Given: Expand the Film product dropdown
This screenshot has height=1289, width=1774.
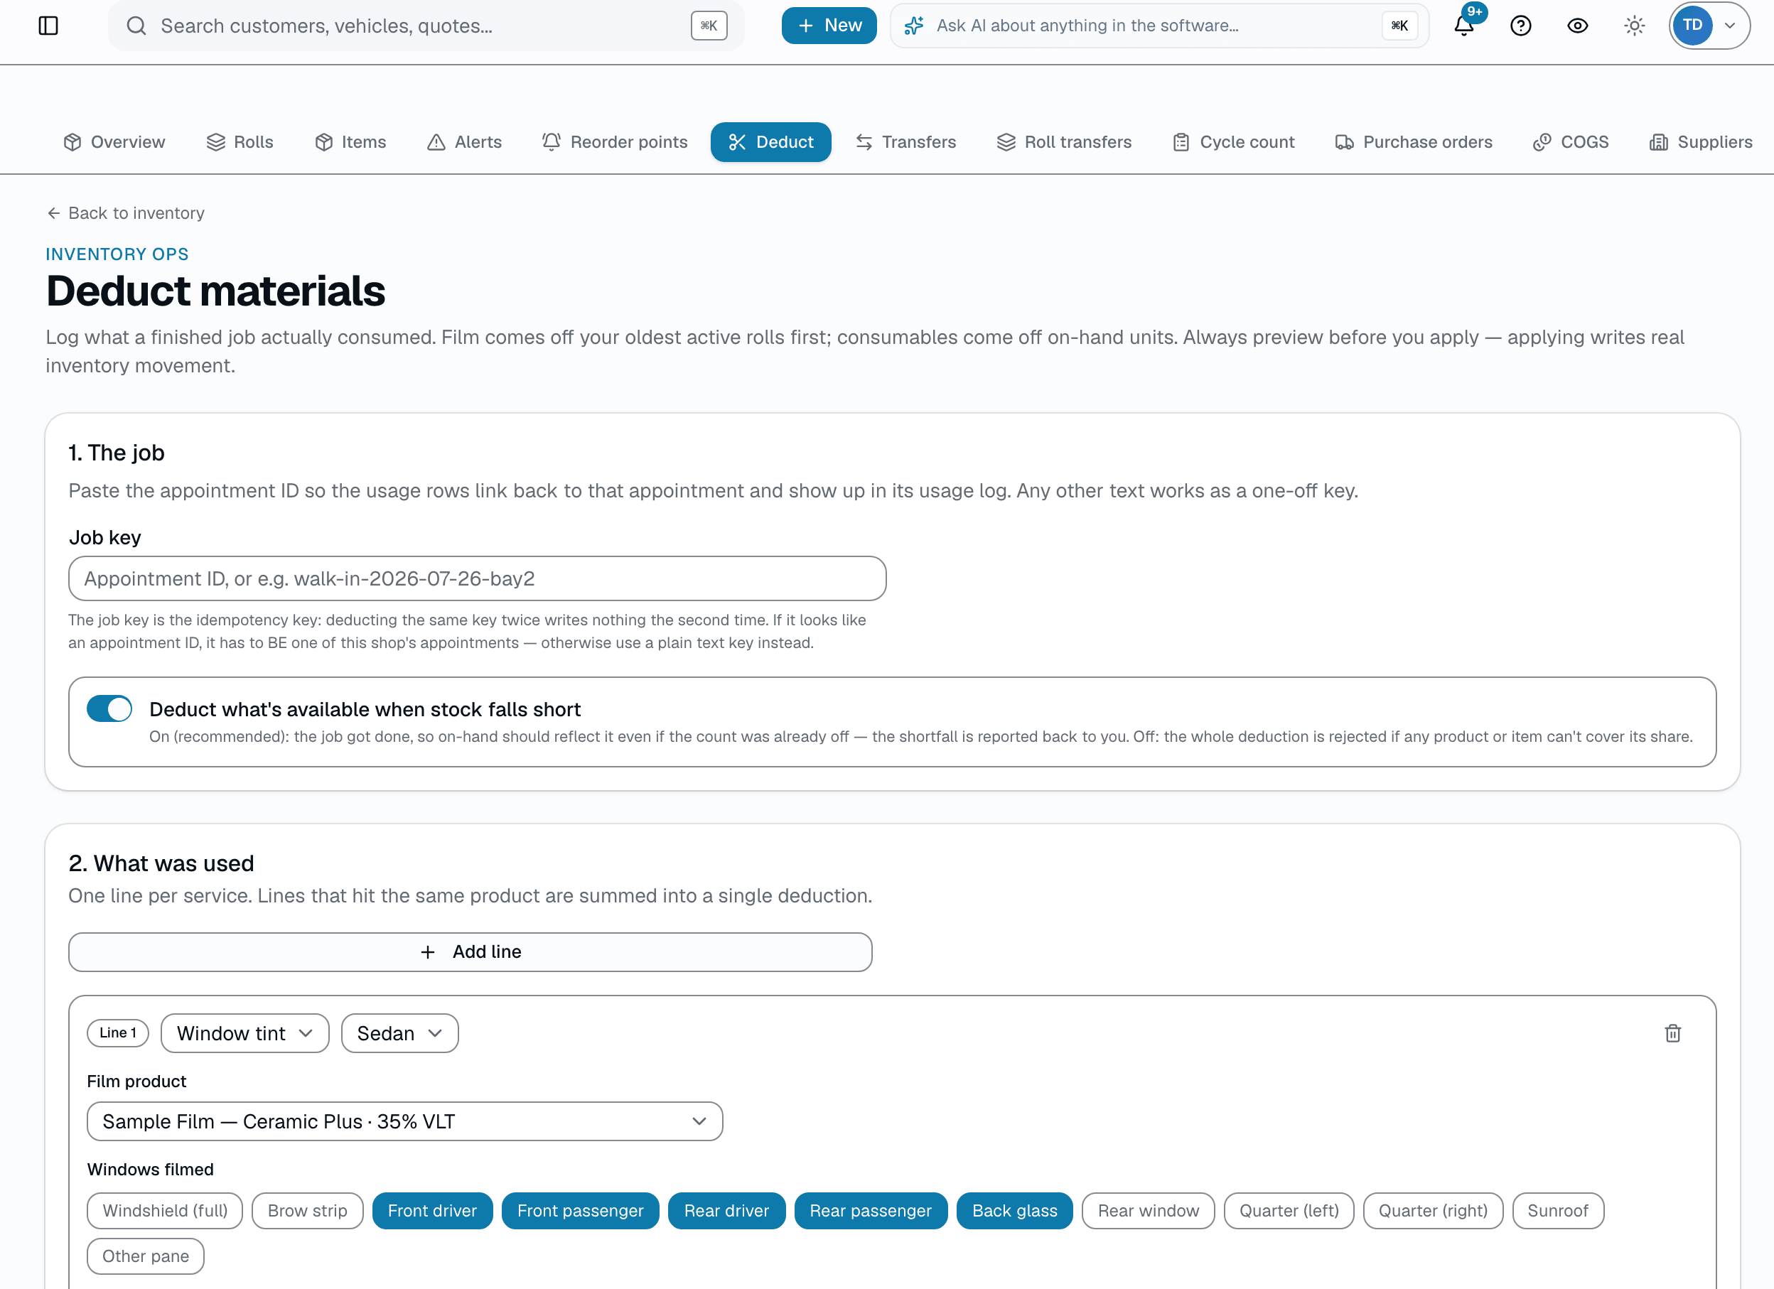Looking at the screenshot, I should point(404,1121).
